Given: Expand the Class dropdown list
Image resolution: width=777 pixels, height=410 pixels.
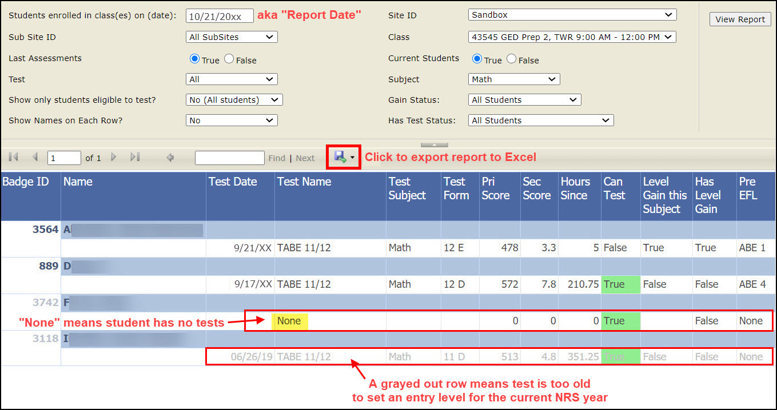Looking at the screenshot, I should pyautogui.click(x=572, y=37).
